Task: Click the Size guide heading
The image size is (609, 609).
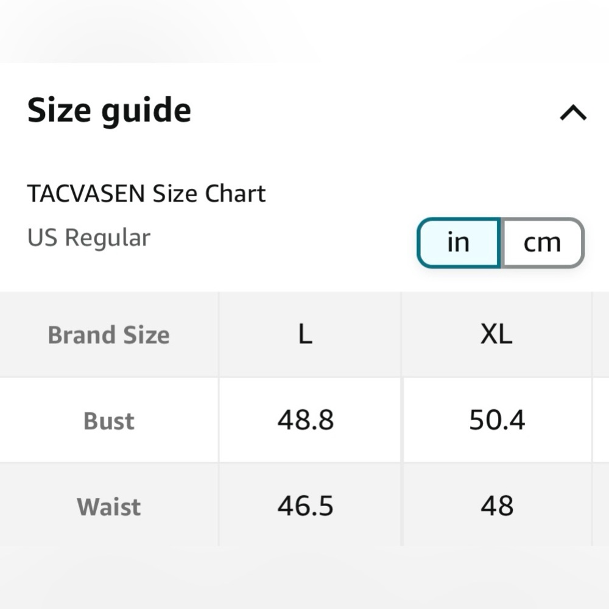Action: pyautogui.click(x=109, y=111)
